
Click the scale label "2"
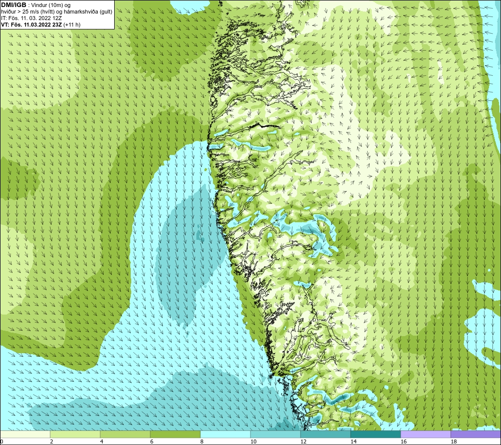click(x=52, y=442)
